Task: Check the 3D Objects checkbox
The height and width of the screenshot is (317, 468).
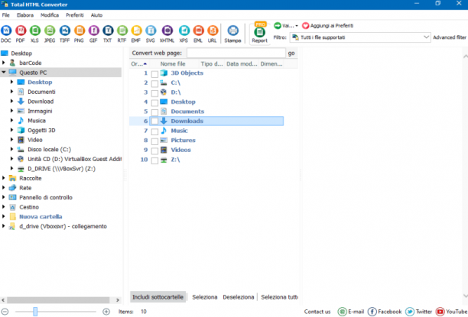Action: (x=154, y=74)
